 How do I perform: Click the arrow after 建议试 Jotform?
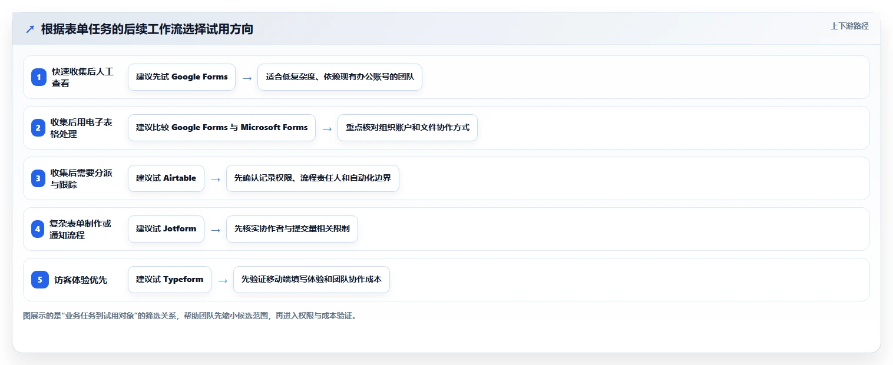coord(216,230)
